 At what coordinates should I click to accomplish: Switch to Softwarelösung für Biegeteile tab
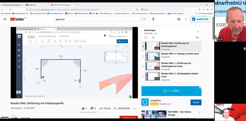point(12,5)
